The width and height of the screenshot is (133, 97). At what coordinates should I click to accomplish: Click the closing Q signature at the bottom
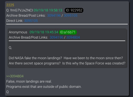pos(8,92)
